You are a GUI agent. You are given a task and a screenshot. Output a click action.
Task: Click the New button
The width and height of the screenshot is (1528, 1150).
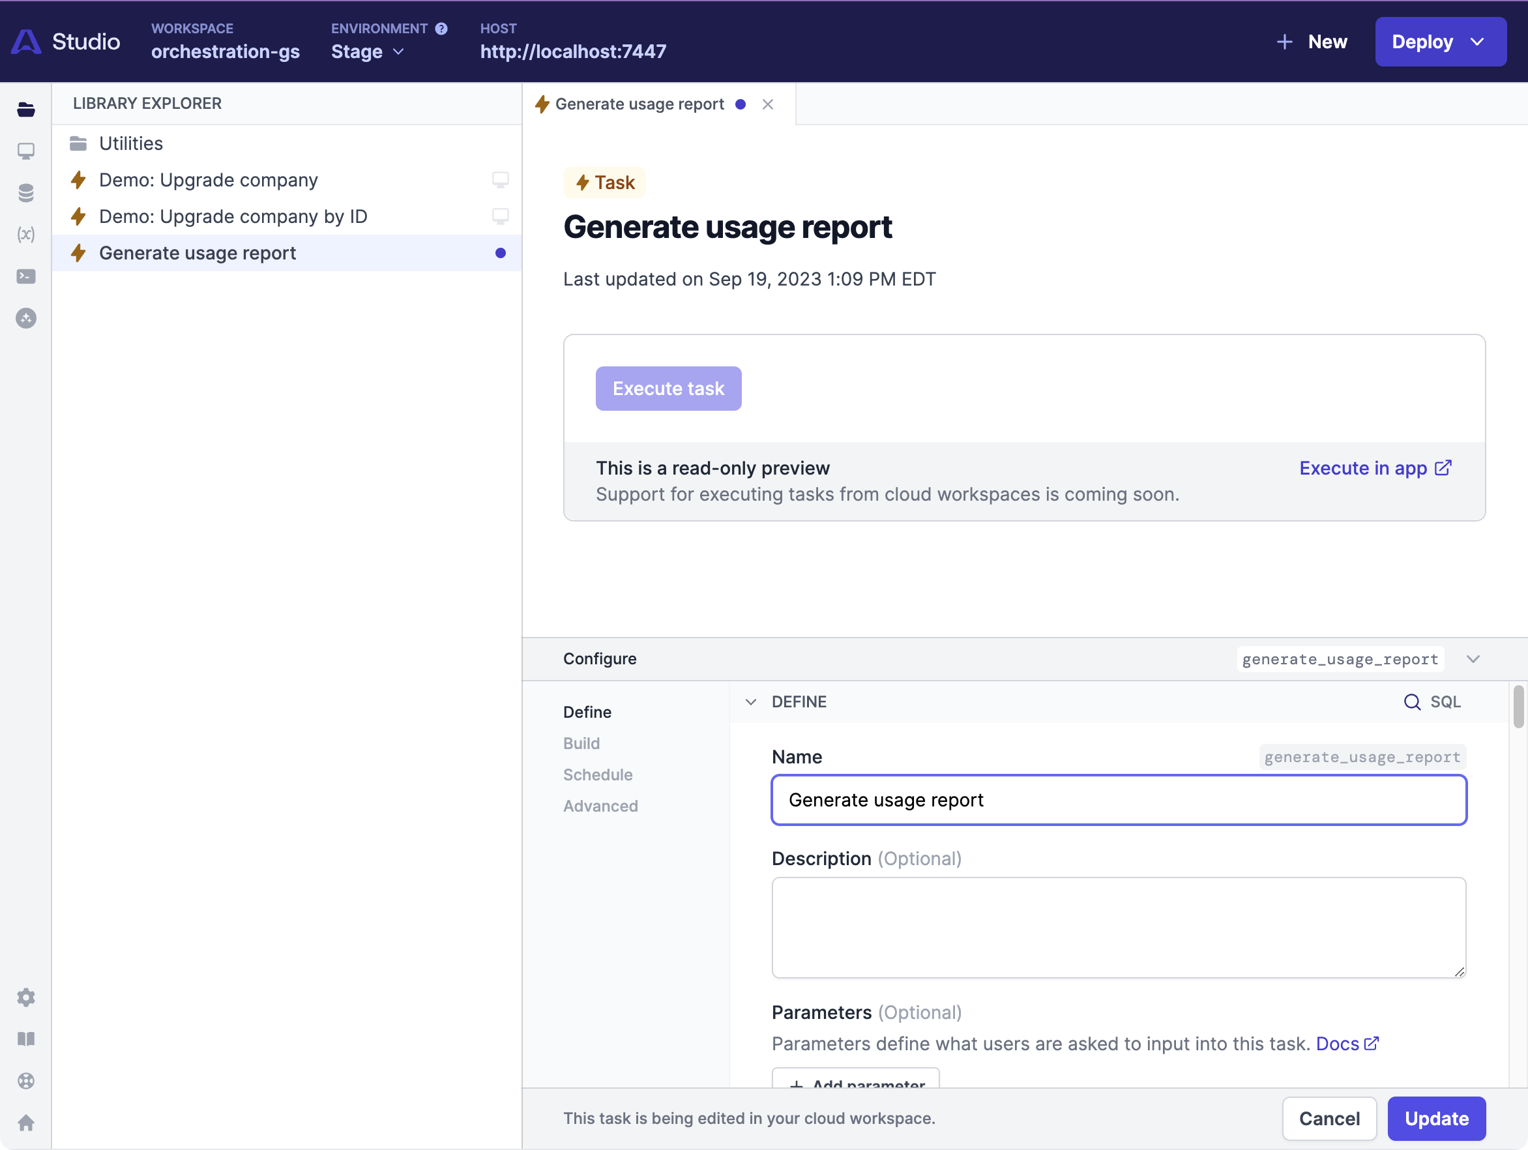click(1312, 42)
